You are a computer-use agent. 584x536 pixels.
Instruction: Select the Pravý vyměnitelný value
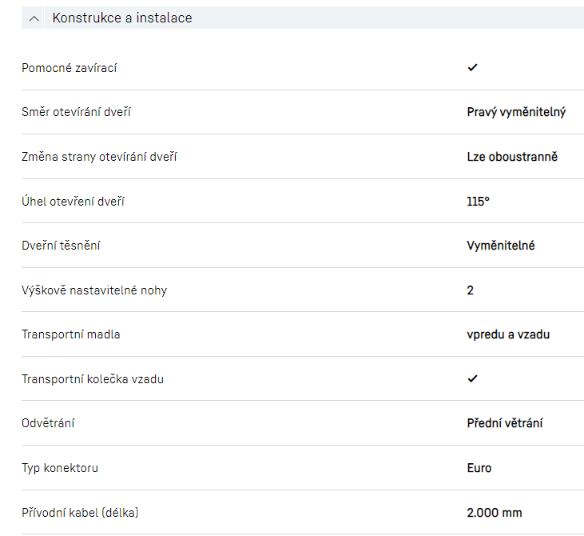click(516, 112)
